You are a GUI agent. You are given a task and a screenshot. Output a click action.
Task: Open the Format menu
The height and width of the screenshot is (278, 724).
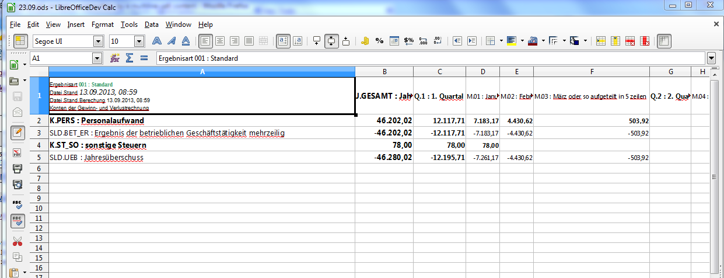[x=103, y=25]
